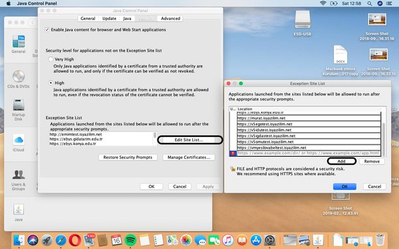Click Remove in Exception Site List

372,161
